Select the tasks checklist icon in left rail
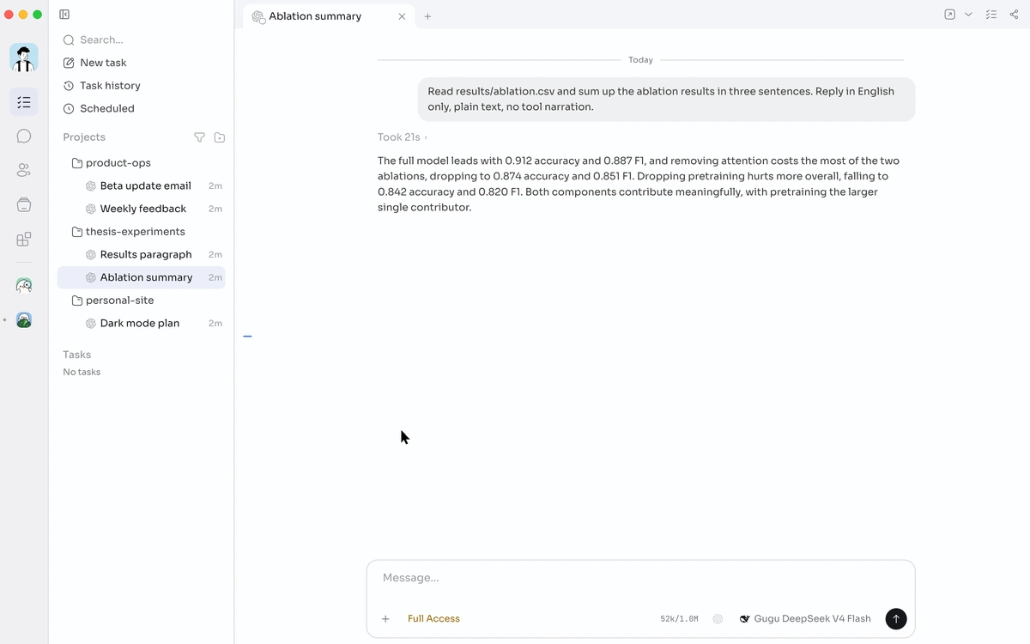1030x644 pixels. (24, 102)
